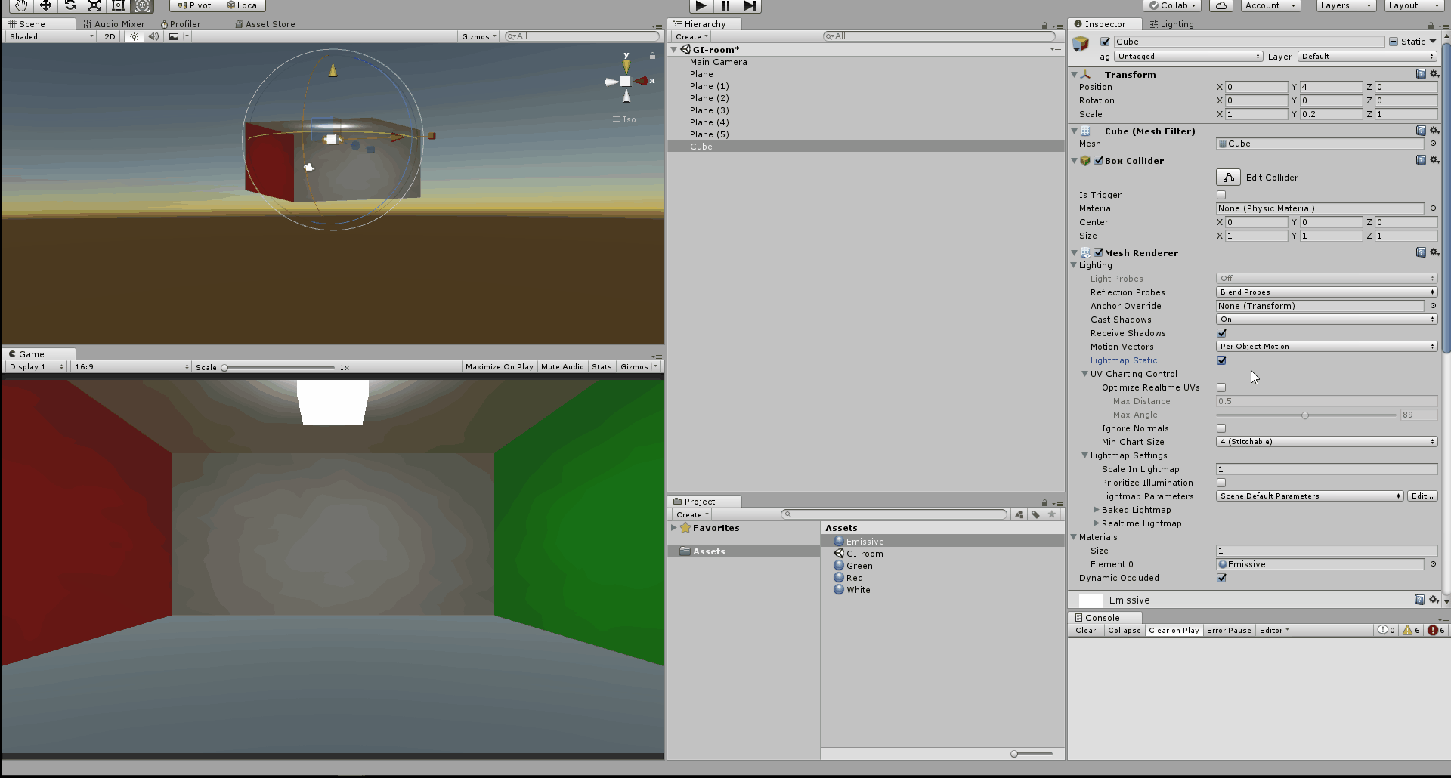
Task: Open the Shaded draw mode dropdown
Action: [x=51, y=36]
